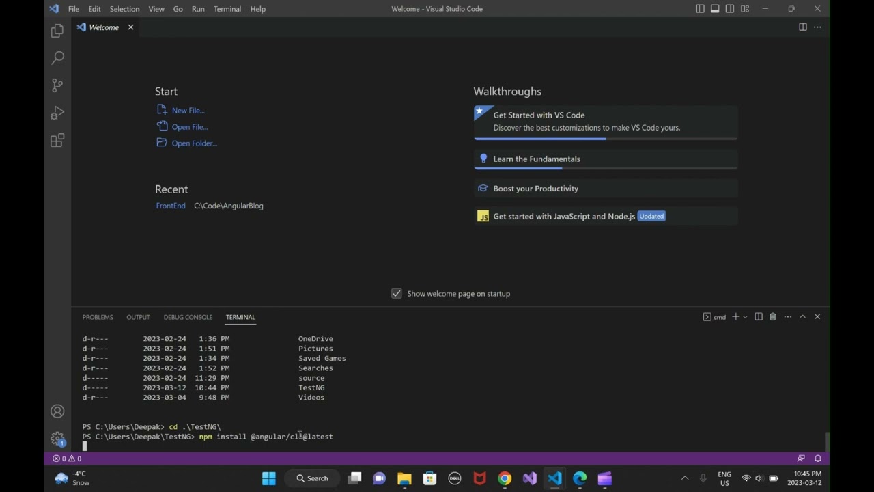Open Run and Debug view
This screenshot has width=874, height=492.
point(57,113)
